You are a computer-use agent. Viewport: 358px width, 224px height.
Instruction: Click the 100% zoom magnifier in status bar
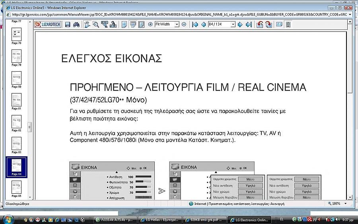click(330, 203)
